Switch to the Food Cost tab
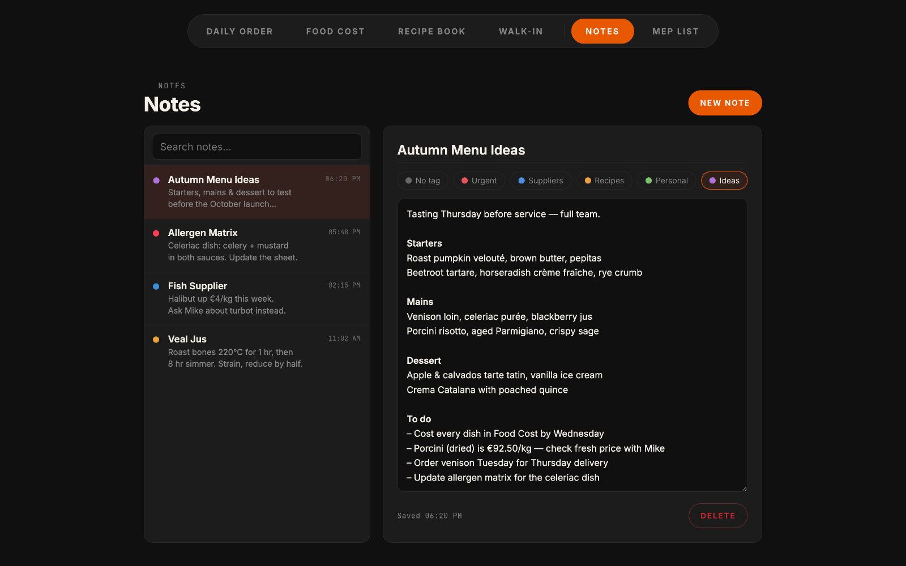The height and width of the screenshot is (566, 906). click(x=335, y=31)
